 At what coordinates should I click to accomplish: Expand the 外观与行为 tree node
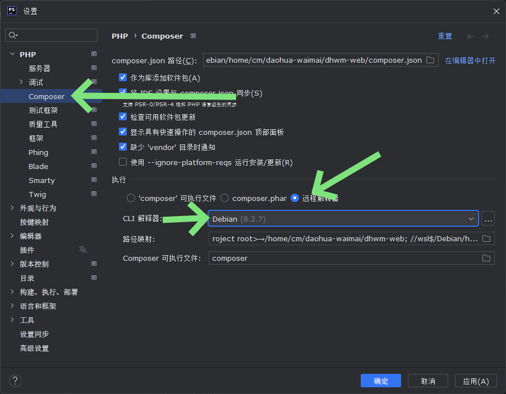coord(12,208)
